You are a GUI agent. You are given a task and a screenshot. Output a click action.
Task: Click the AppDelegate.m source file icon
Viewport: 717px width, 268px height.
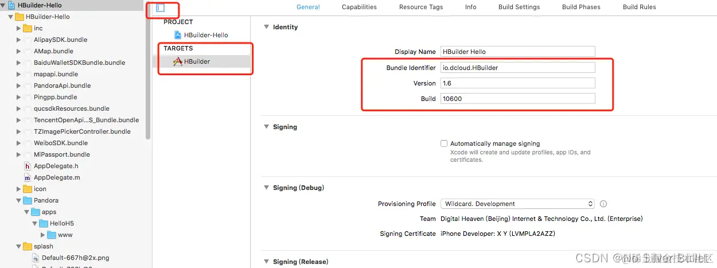click(x=28, y=177)
